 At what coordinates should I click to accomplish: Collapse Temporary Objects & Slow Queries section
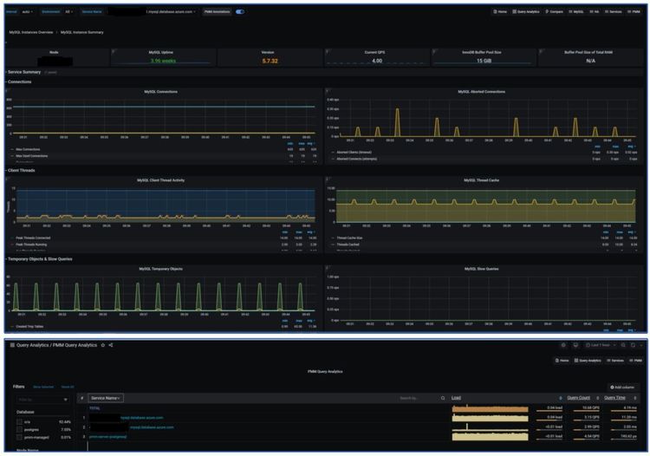tap(39, 259)
